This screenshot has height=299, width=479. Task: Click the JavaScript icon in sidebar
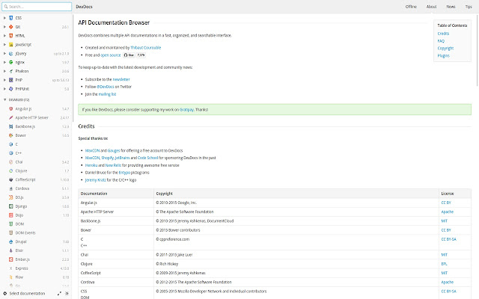11,45
